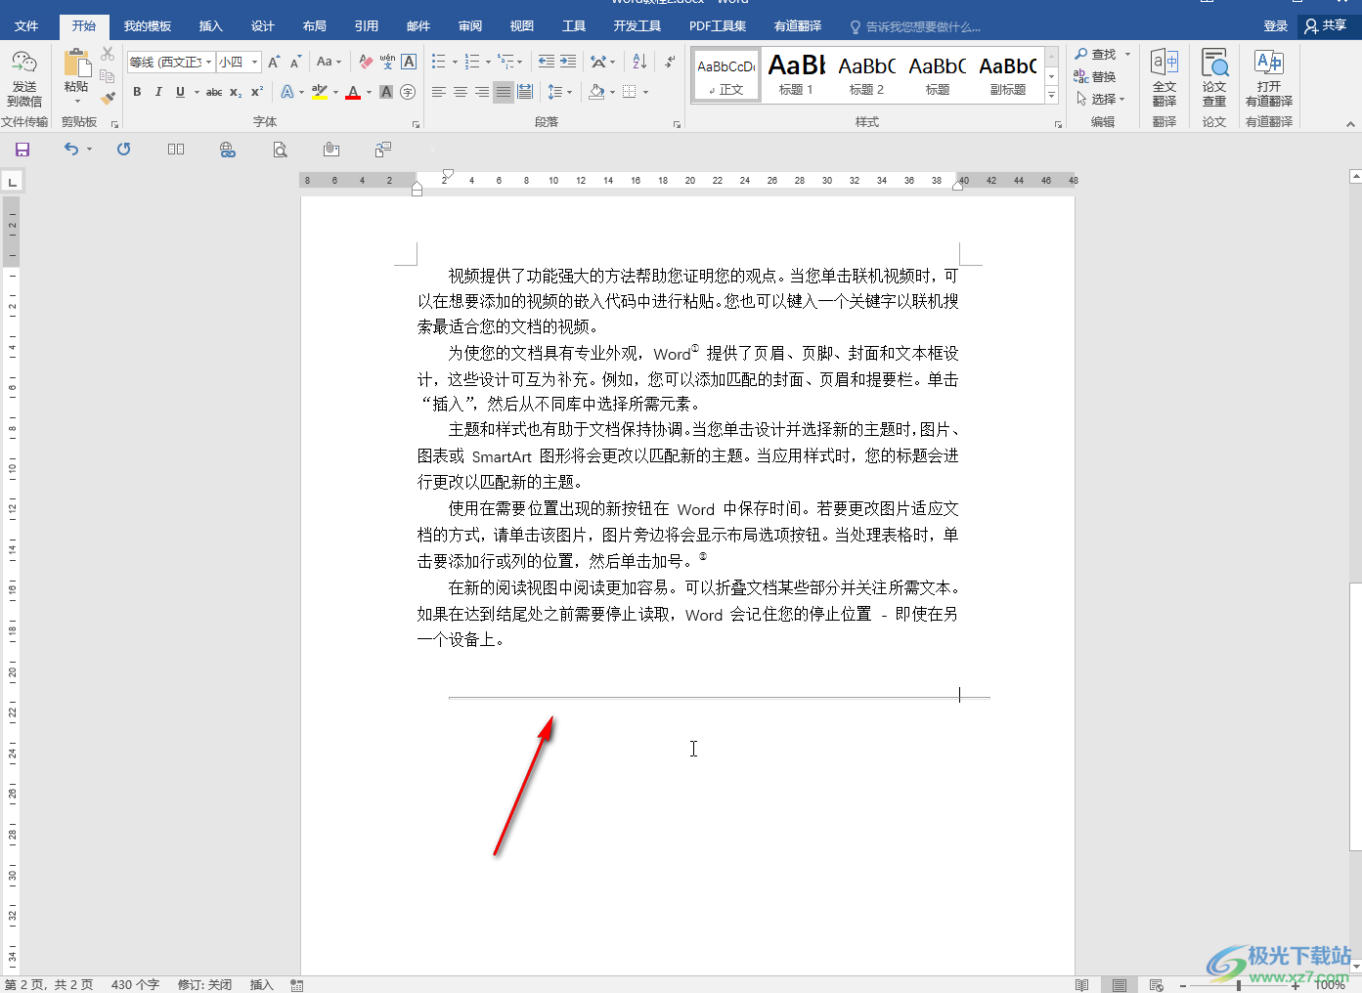
Task: Switch to the Design (设计) tab
Action: 263,26
